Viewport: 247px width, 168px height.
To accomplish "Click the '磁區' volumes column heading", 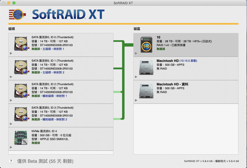I will pyautogui.click(x=137, y=29).
